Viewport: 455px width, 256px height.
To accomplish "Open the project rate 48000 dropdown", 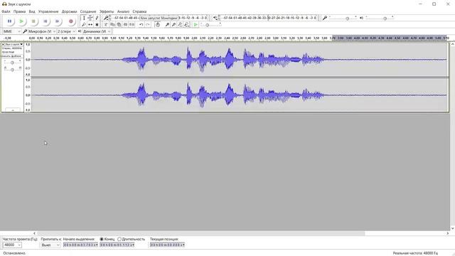I will click(x=12, y=245).
